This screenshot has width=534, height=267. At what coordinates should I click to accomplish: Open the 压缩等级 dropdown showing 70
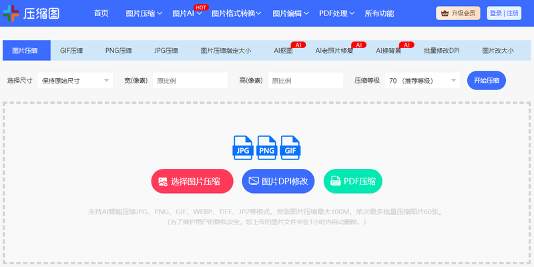422,81
